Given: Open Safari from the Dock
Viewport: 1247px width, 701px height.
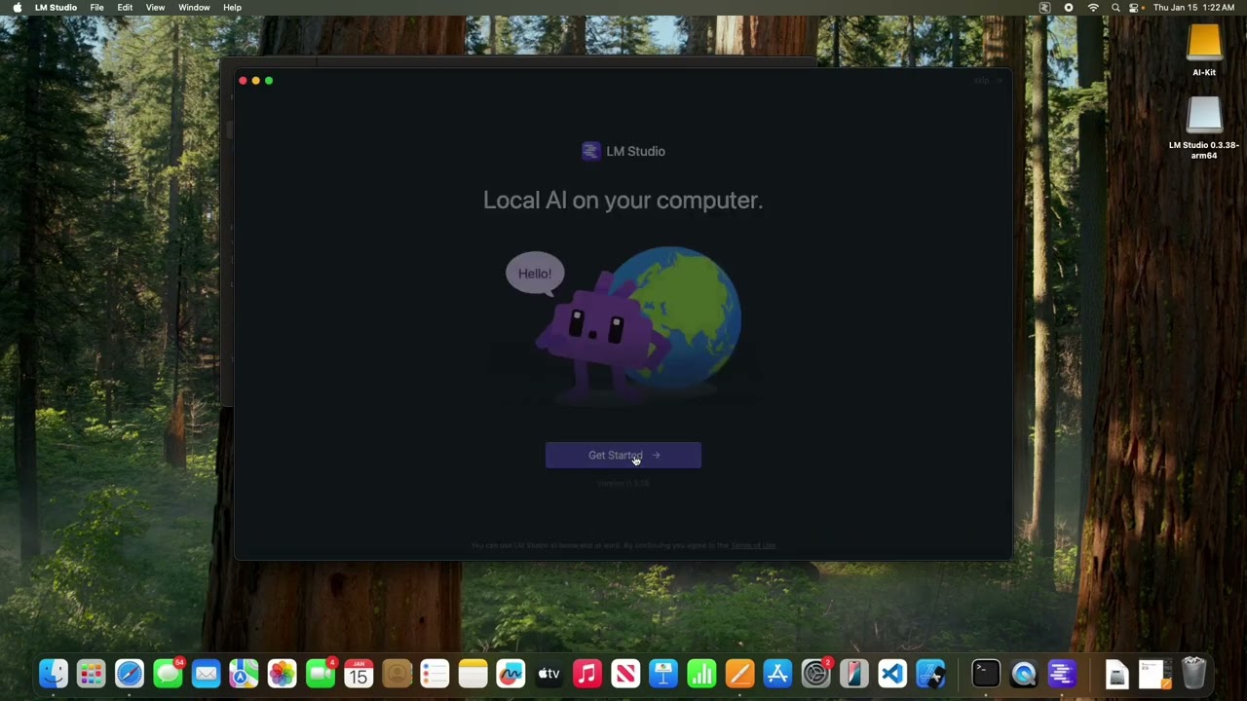Looking at the screenshot, I should 130,674.
